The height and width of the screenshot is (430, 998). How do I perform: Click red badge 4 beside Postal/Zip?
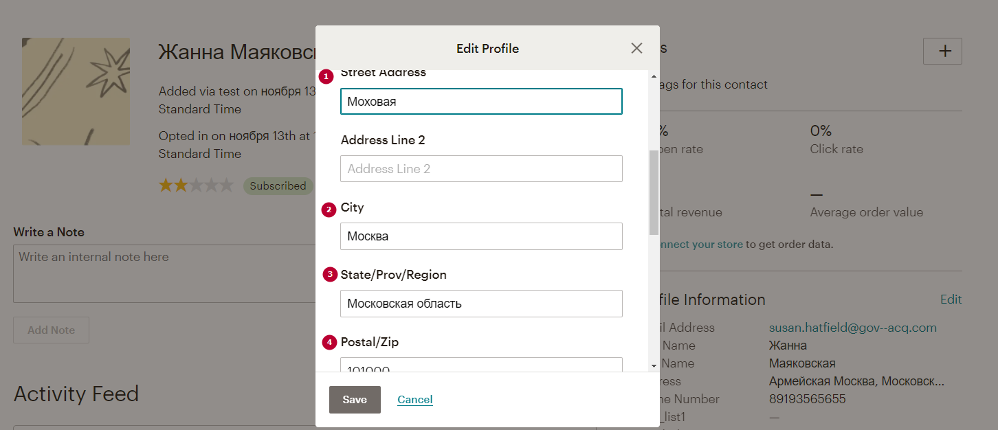(330, 342)
